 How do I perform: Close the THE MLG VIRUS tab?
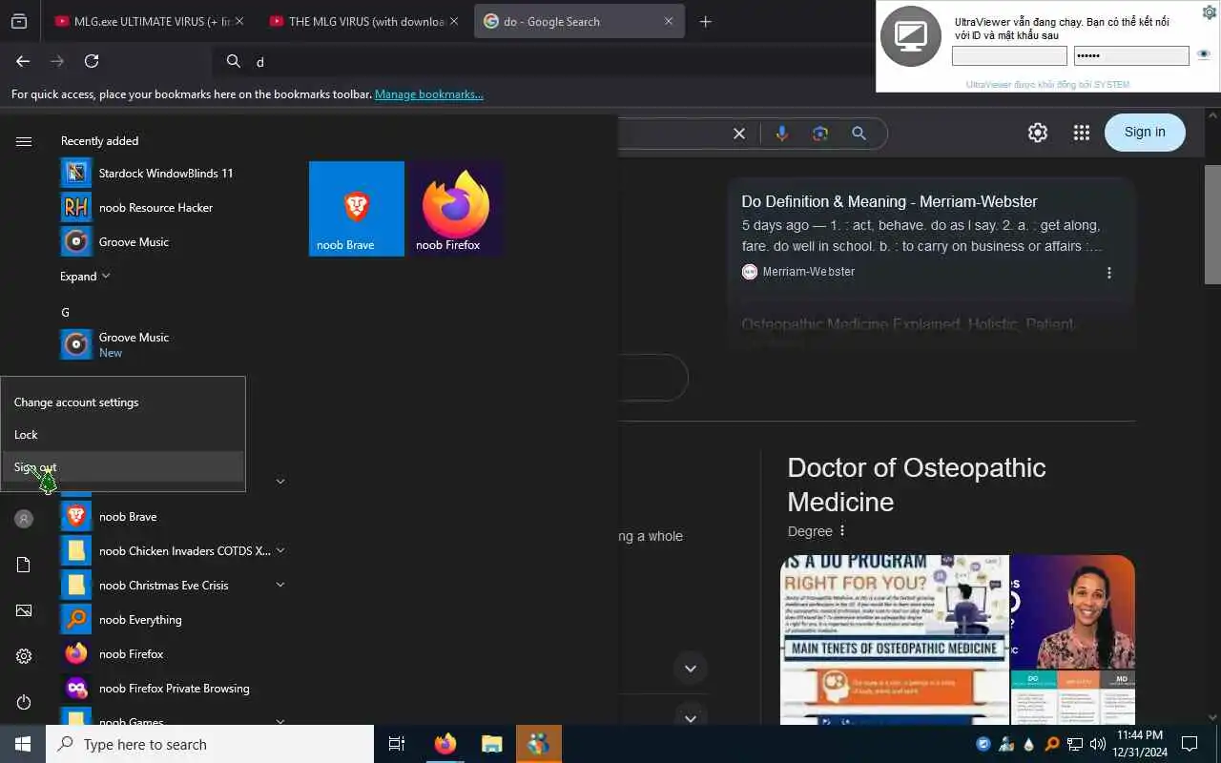454,21
